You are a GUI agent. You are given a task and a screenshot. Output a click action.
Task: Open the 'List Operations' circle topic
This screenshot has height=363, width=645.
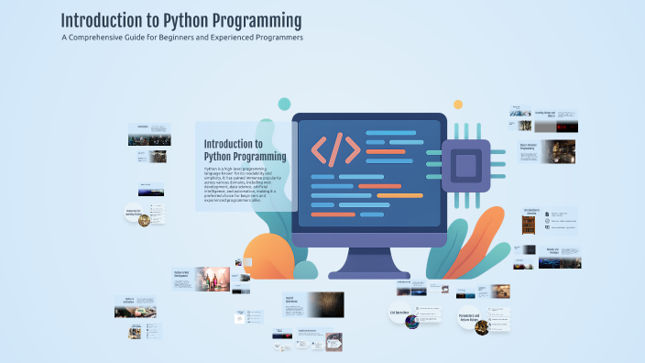pyautogui.click(x=399, y=313)
